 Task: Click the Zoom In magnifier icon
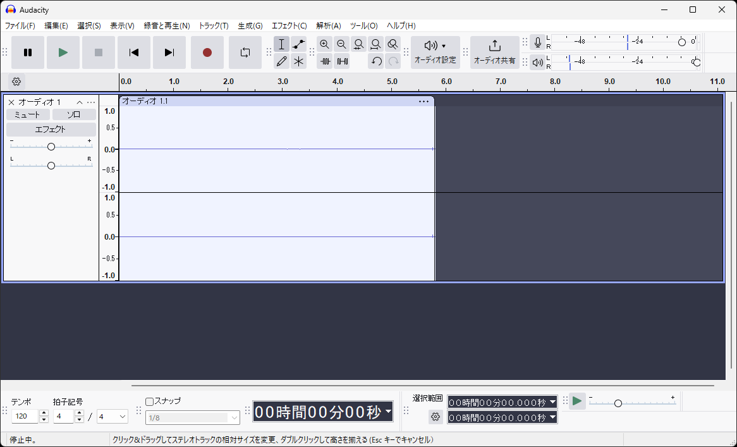(x=324, y=44)
